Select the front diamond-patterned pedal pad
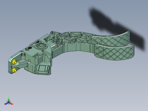148x111 pixels. tap(114, 52)
